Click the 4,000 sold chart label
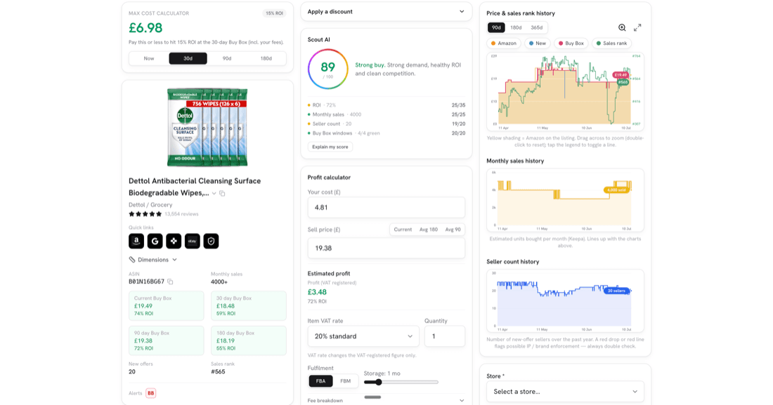Screen dimensions: 773x405 [x=617, y=190]
